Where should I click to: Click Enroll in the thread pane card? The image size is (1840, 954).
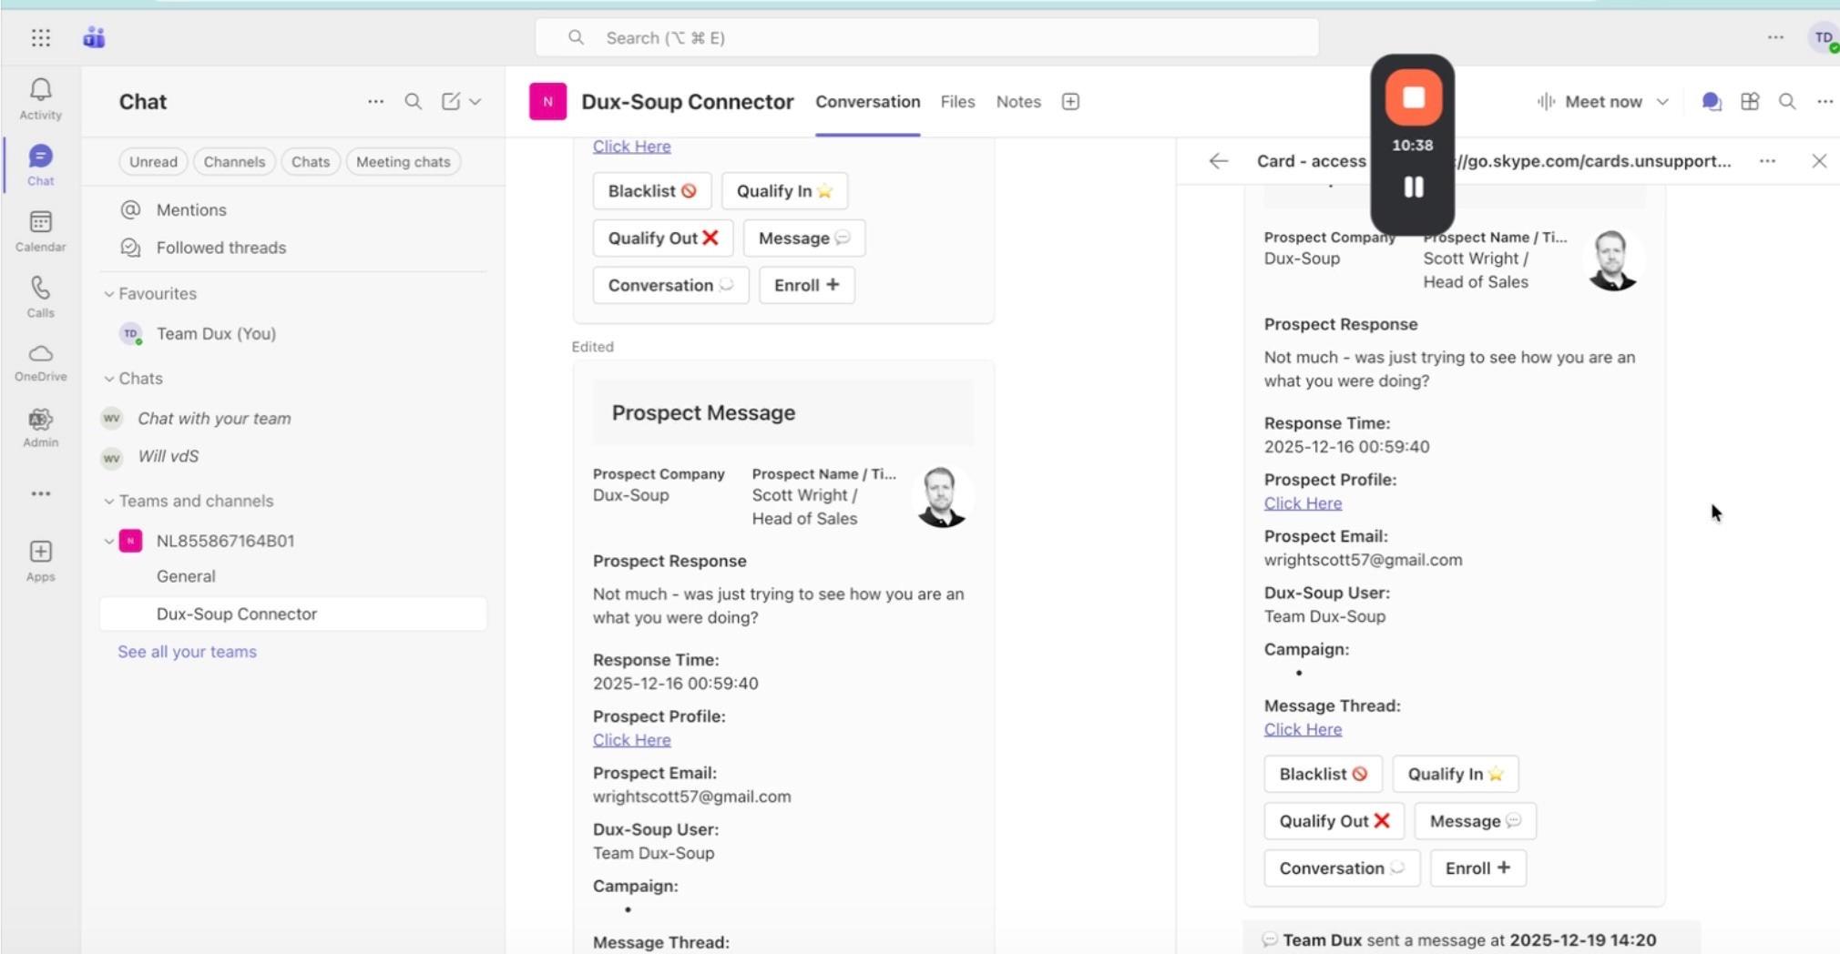tap(1477, 868)
